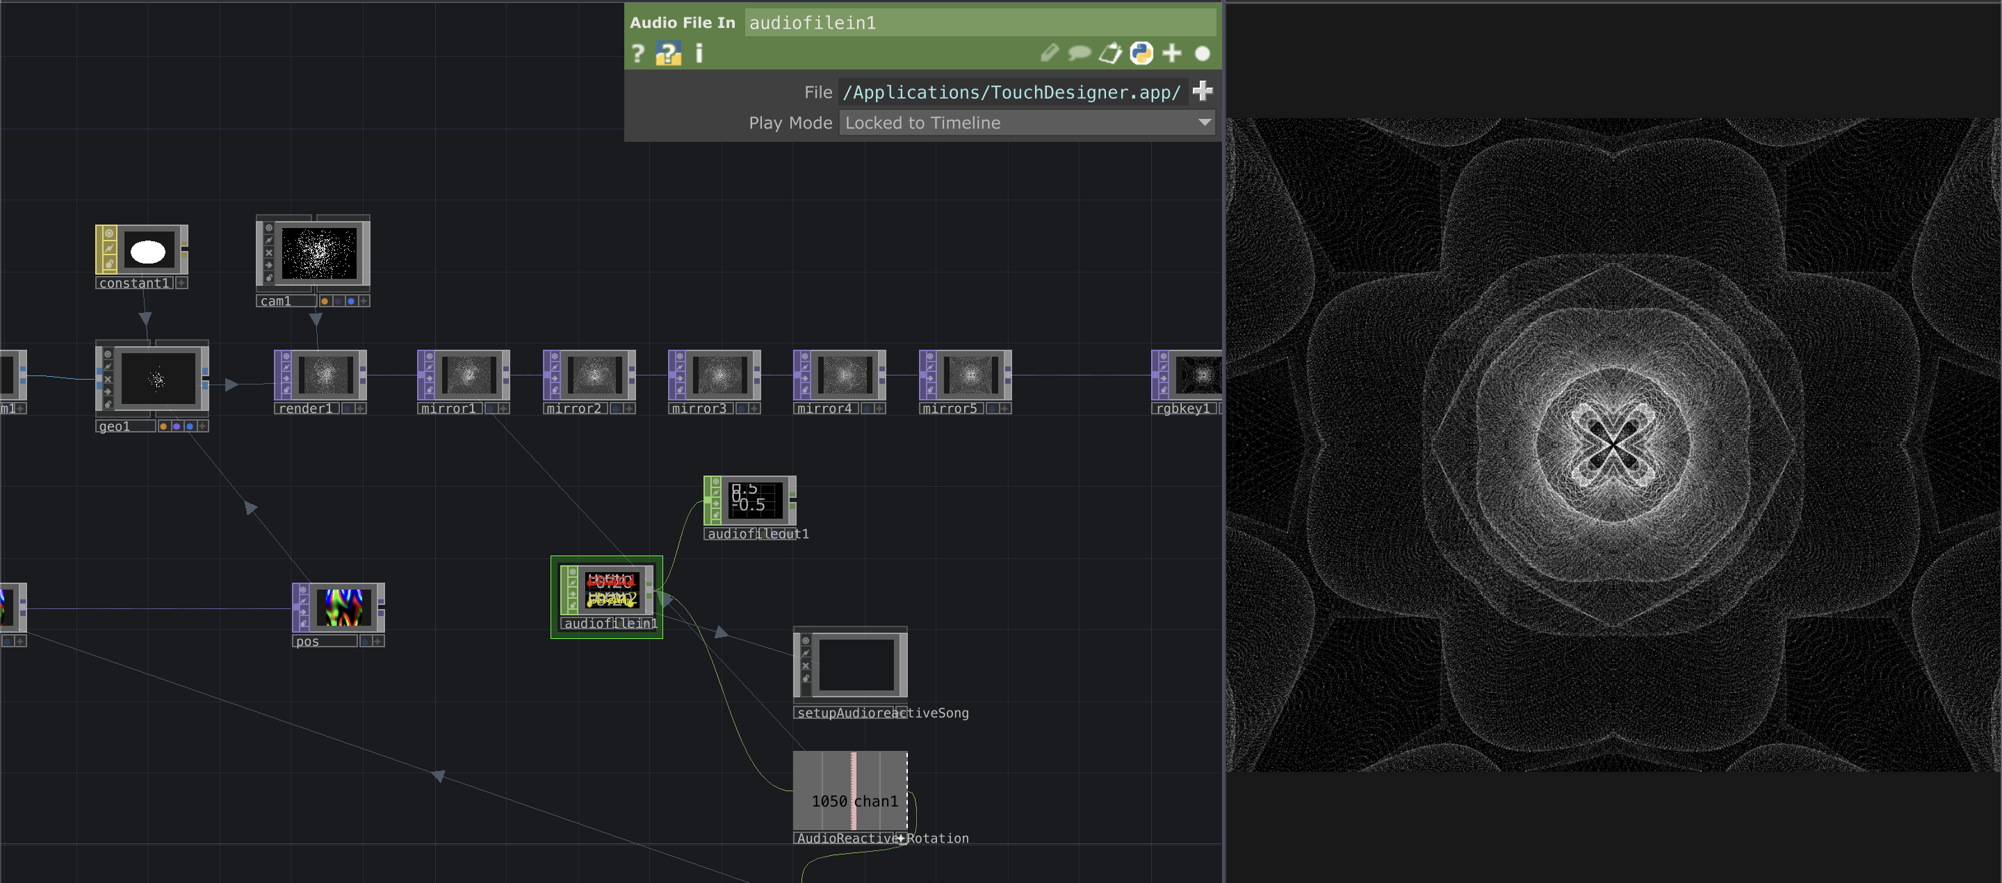Toggle lock flag on constant1 node

110,264
